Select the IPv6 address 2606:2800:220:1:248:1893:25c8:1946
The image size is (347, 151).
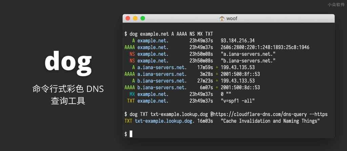pos(265,47)
